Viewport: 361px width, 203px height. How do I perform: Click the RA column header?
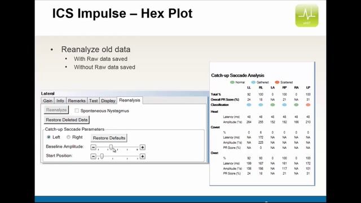296,88
